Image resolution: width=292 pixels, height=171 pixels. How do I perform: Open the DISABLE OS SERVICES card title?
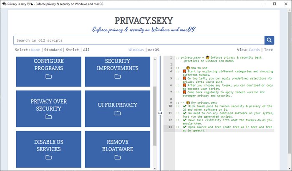click(x=49, y=146)
